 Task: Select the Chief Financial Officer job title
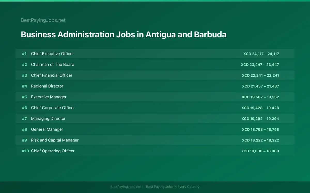click(x=52, y=75)
